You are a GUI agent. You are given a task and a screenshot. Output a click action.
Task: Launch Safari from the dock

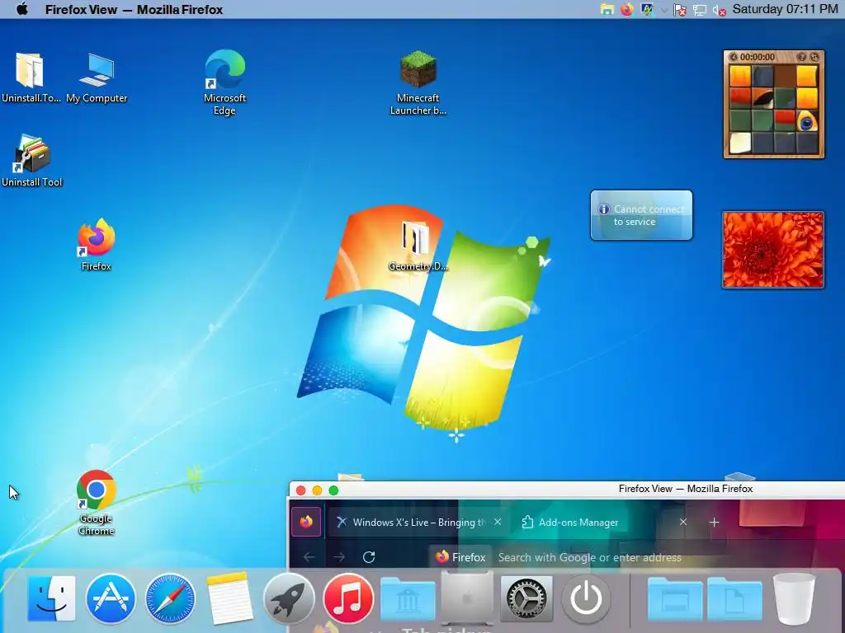pos(170,598)
